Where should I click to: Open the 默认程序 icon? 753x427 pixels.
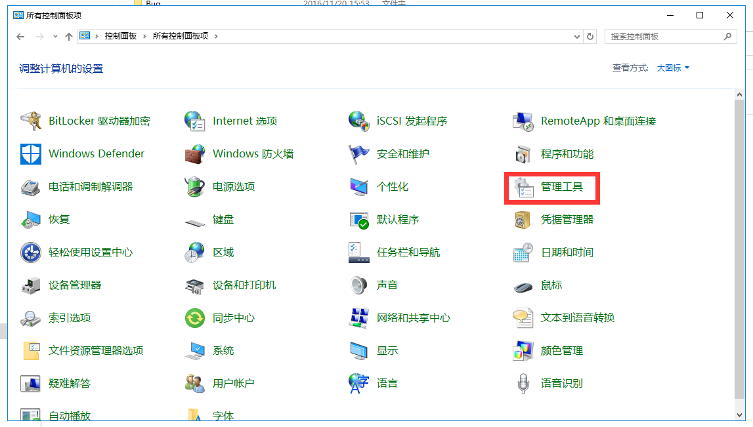click(x=359, y=220)
